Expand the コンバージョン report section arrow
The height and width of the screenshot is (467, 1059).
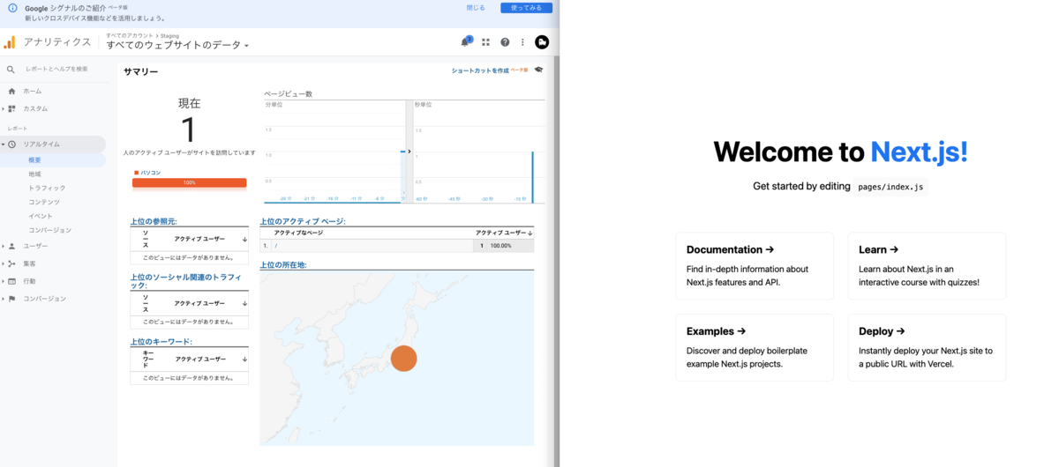tap(3, 299)
